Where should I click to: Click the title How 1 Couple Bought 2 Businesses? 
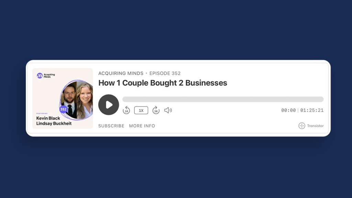pos(163,83)
